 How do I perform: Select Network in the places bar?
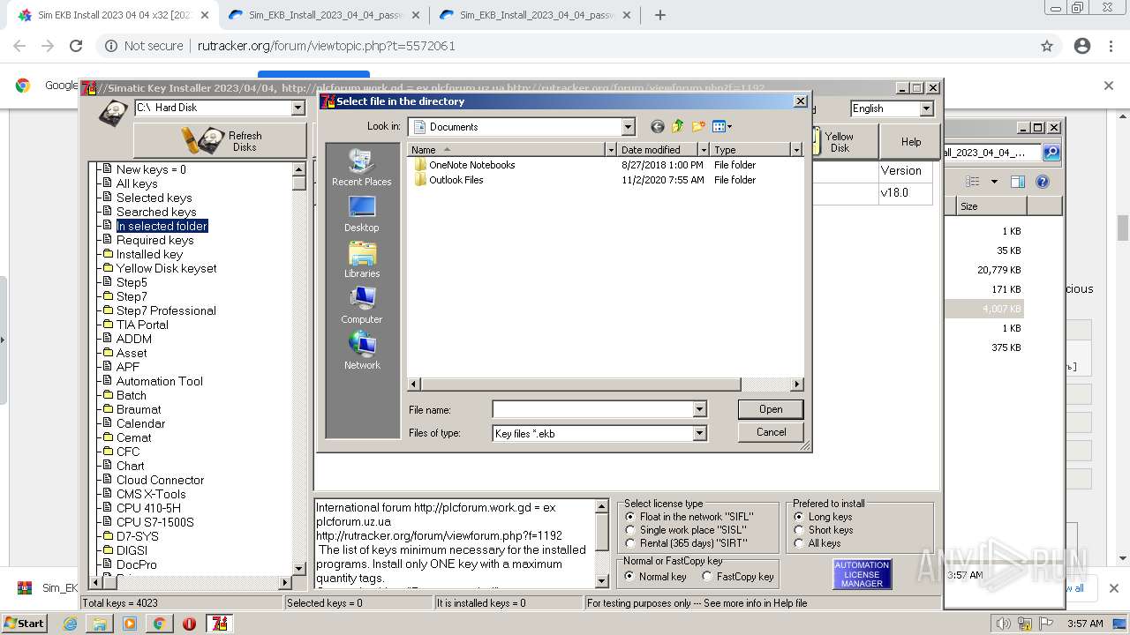361,351
